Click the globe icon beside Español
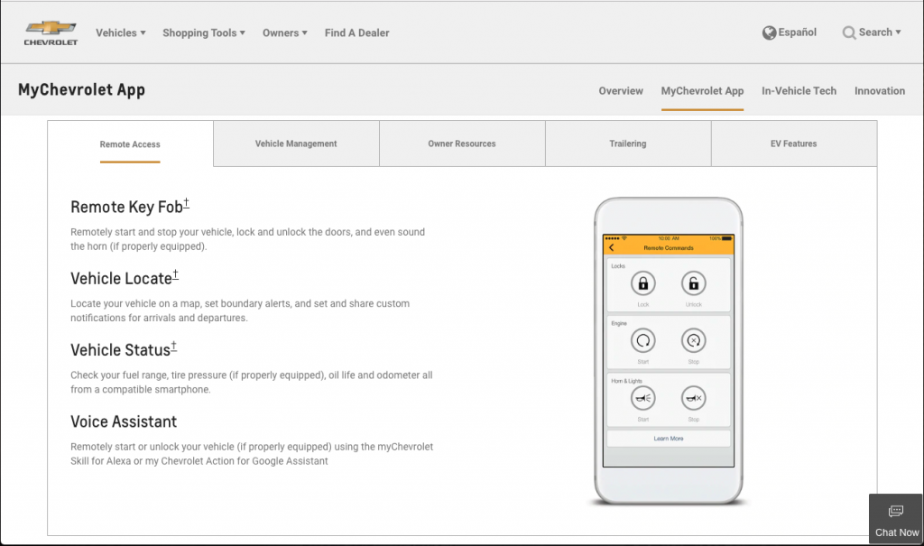 point(769,33)
